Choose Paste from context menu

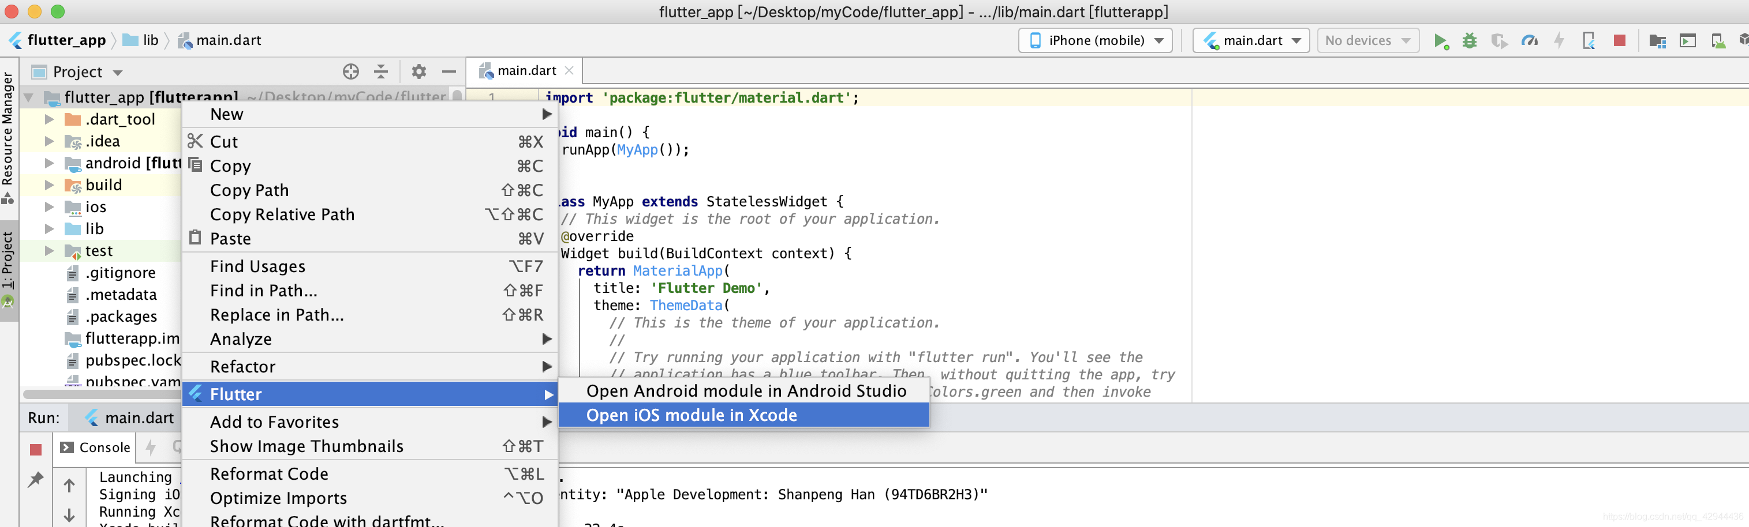370,239
